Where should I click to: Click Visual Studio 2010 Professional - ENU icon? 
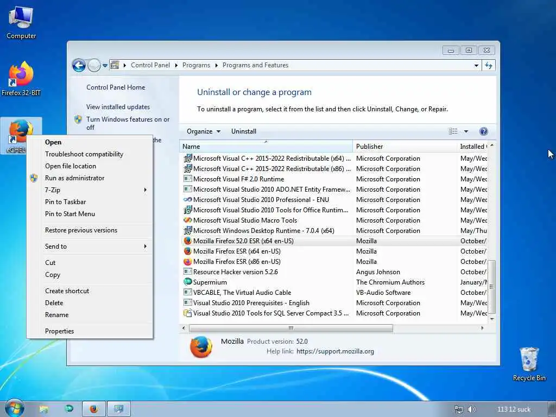coord(187,200)
